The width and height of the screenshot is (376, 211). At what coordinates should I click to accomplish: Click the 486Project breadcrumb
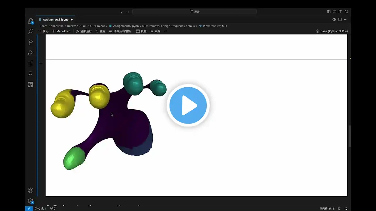97,26
